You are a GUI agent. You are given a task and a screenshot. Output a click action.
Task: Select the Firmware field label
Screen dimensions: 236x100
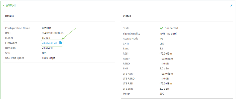click(x=11, y=43)
